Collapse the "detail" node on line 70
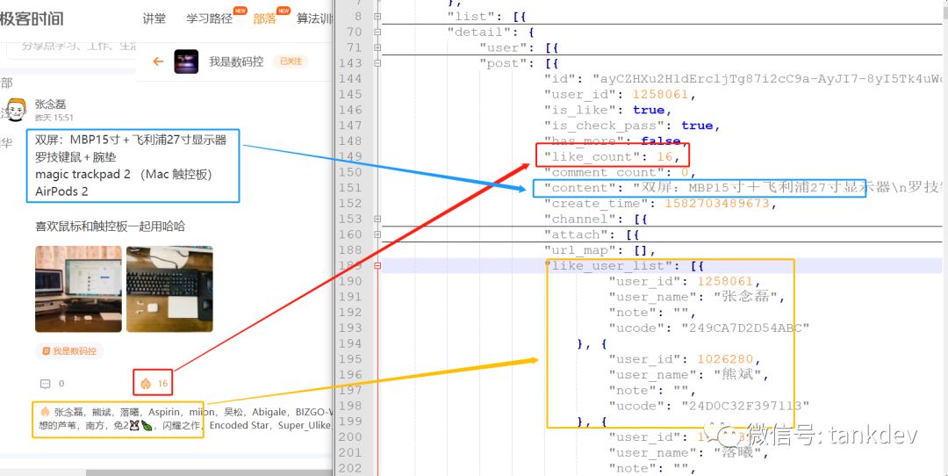Image resolution: width=948 pixels, height=476 pixels. [377, 32]
